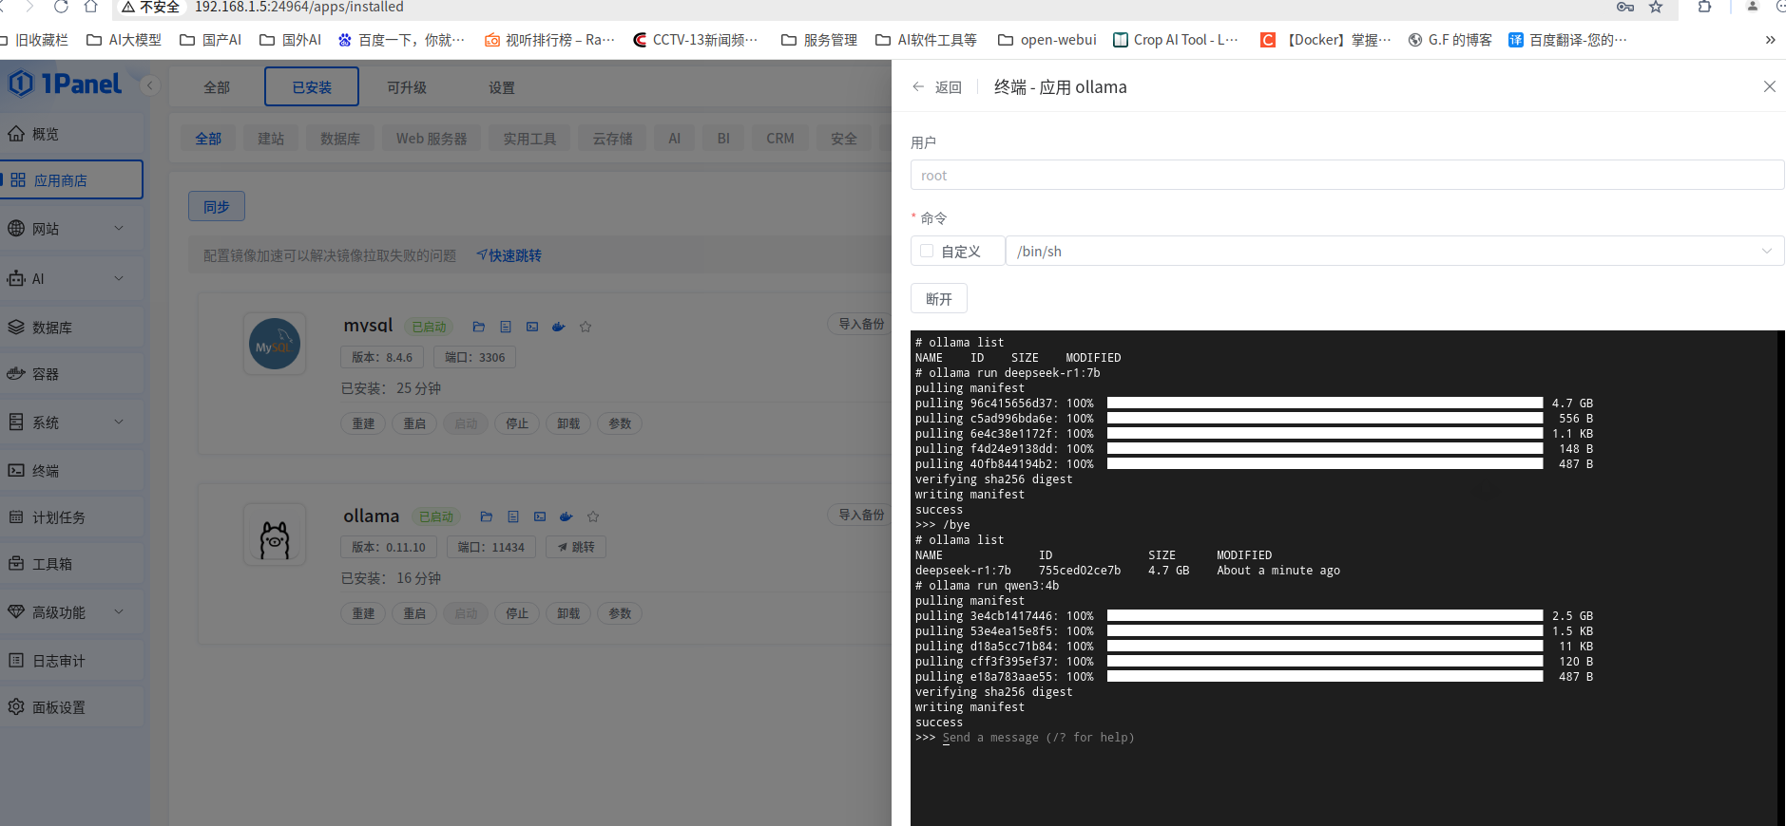This screenshot has width=1786, height=826.
Task: Collapse the 1Panel sidebar with the arrow icon
Action: [149, 85]
